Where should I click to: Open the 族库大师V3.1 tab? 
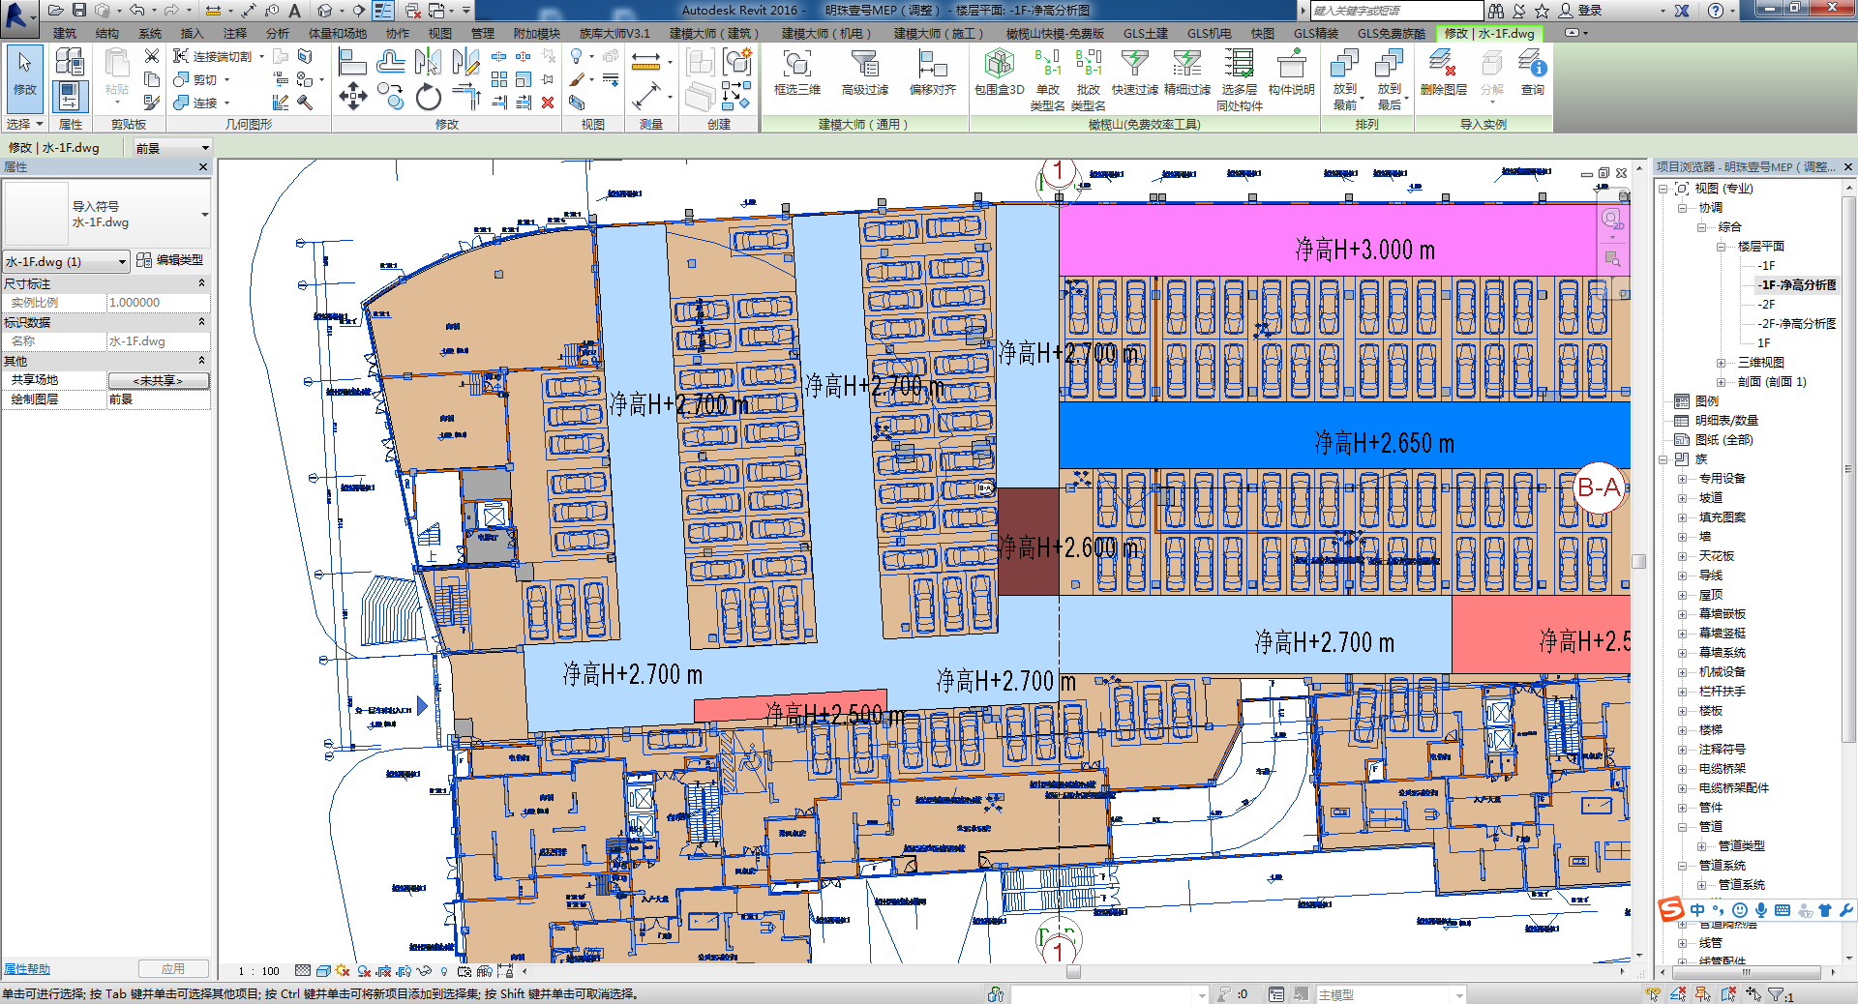(614, 33)
